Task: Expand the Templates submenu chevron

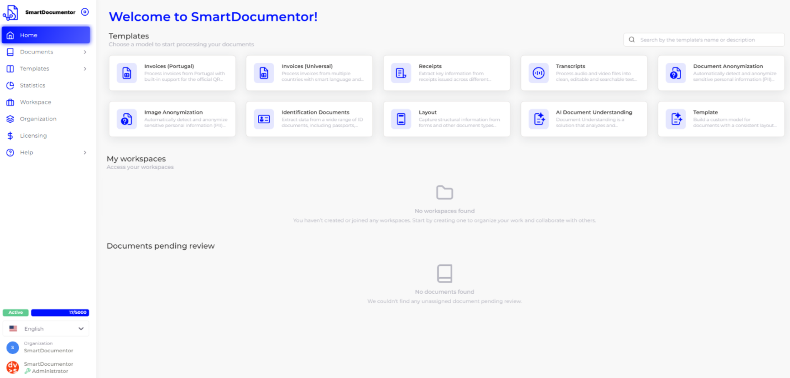Action: 85,69
